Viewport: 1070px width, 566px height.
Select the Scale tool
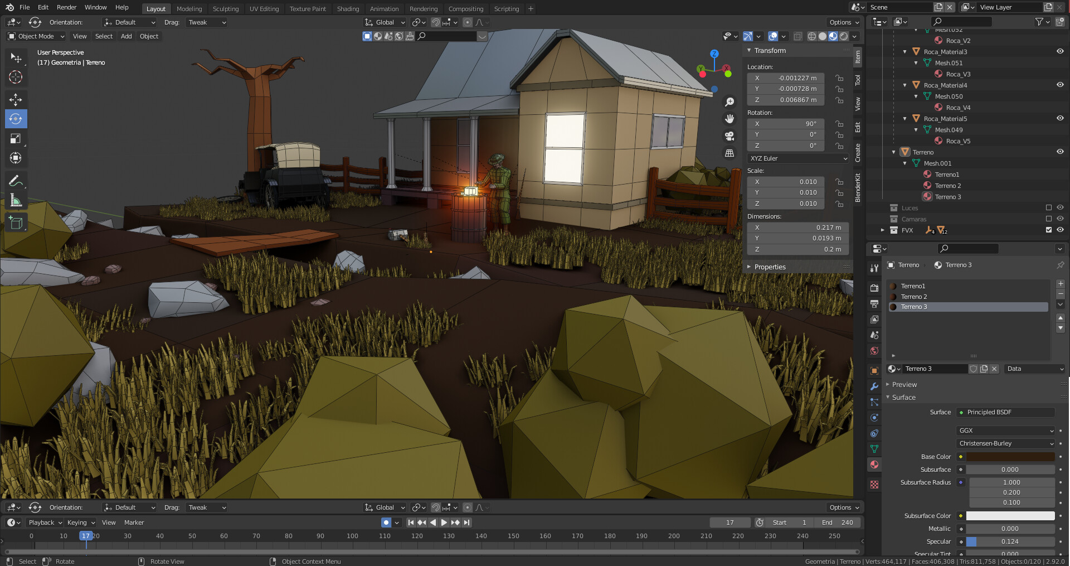tap(16, 138)
